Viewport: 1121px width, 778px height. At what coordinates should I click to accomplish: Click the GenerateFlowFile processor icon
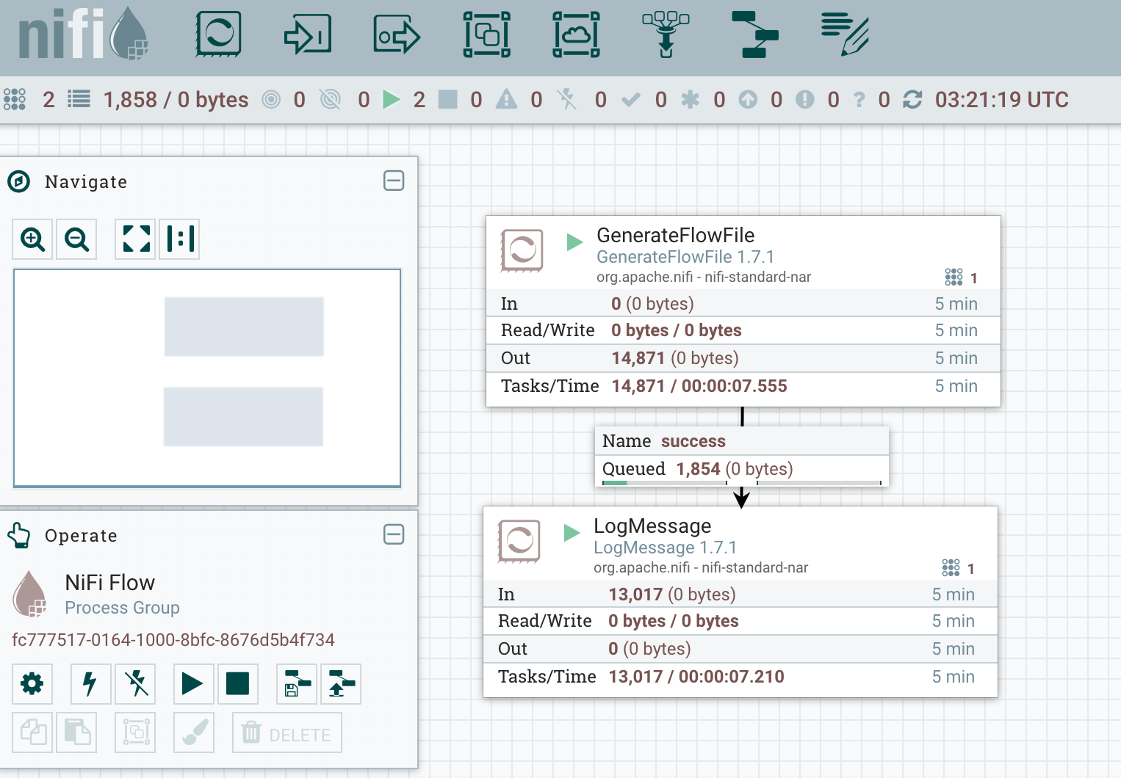pos(522,250)
